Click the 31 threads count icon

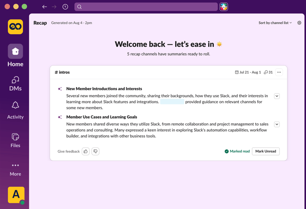pos(266,72)
